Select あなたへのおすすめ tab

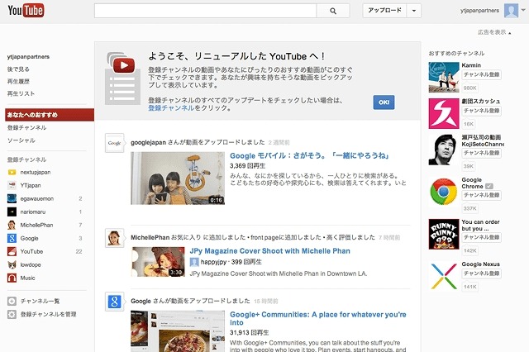click(50, 115)
